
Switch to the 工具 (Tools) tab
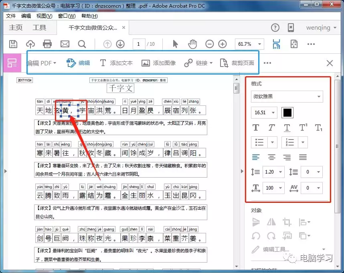pyautogui.click(x=39, y=28)
